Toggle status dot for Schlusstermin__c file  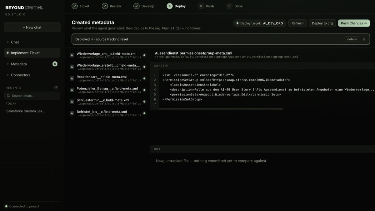click(144, 101)
